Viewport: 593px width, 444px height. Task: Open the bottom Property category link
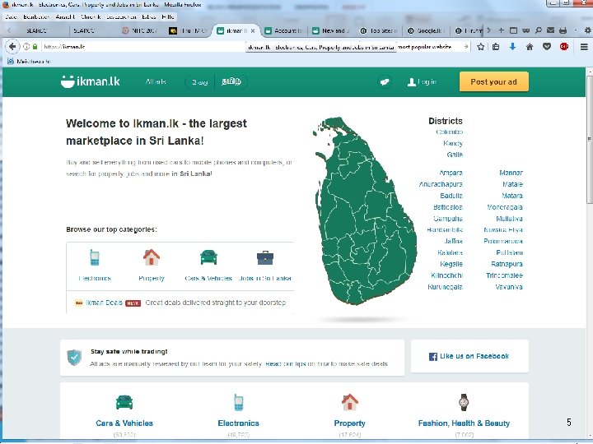pyautogui.click(x=349, y=423)
